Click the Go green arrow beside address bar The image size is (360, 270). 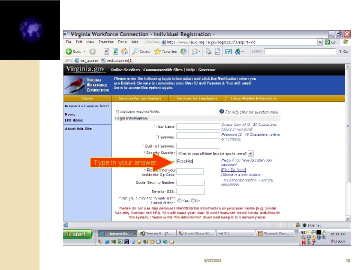pos(327,42)
